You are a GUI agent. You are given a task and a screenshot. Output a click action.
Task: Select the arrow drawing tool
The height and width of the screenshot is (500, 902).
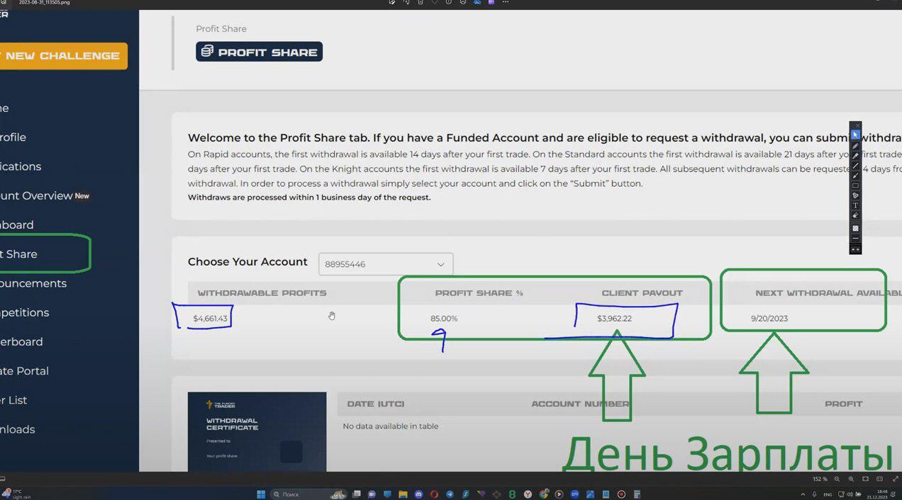pos(855,176)
